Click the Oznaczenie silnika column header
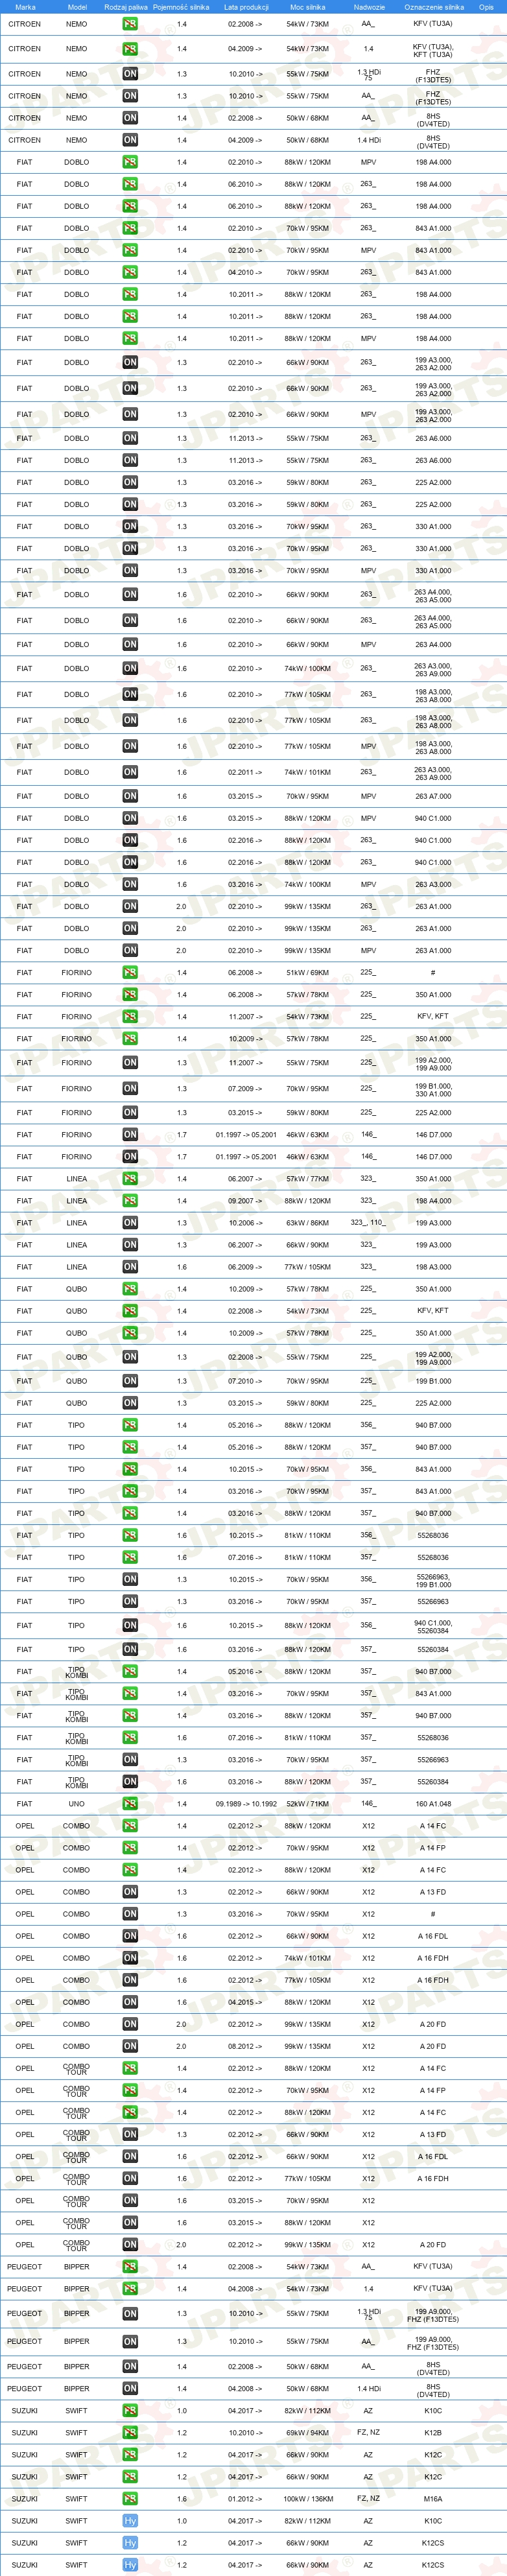Image resolution: width=507 pixels, height=2576 pixels. click(434, 7)
